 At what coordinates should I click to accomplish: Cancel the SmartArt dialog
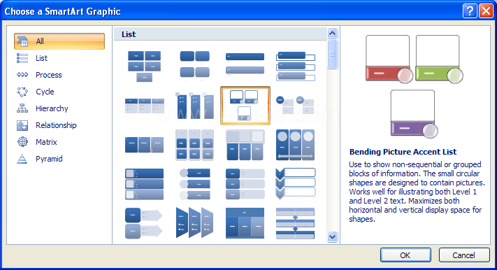tap(463, 255)
